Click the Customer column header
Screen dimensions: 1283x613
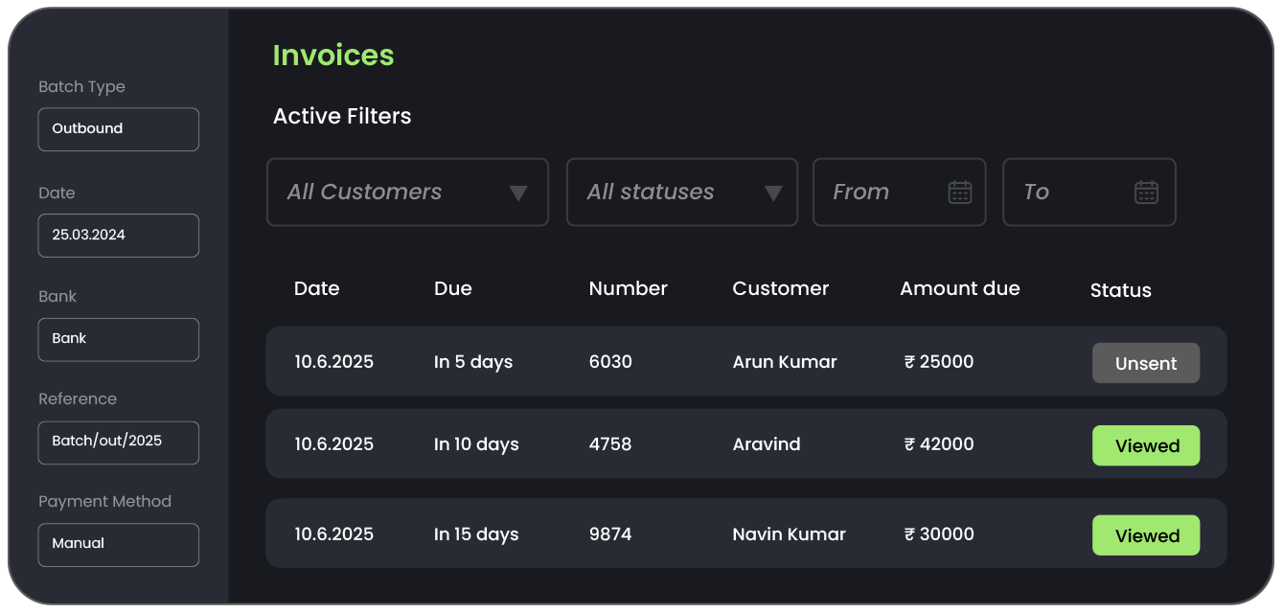780,288
